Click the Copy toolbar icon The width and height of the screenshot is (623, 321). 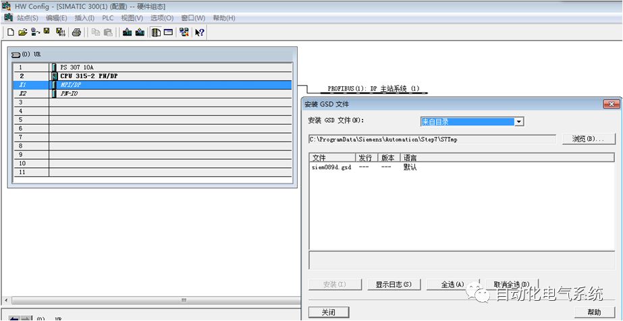point(96,32)
